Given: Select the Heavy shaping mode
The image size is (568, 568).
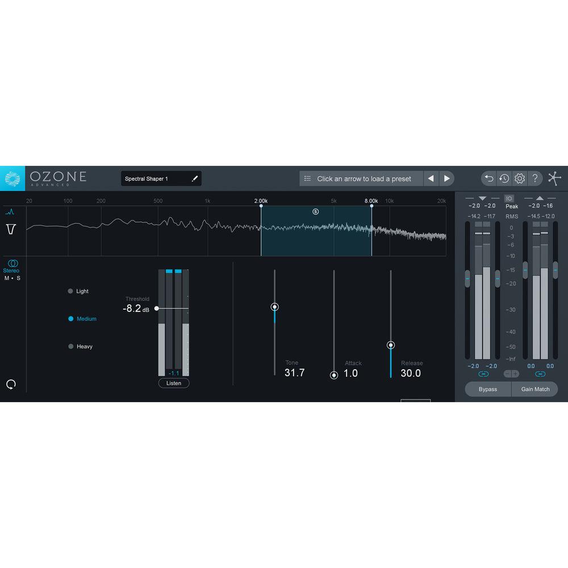Looking at the screenshot, I should click(x=69, y=346).
